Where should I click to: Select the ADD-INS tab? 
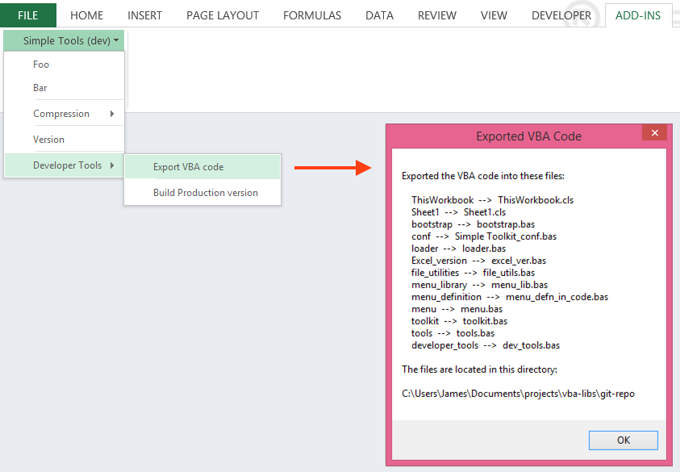638,15
